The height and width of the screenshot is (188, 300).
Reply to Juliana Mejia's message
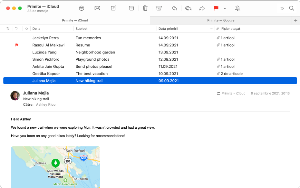click(174, 8)
